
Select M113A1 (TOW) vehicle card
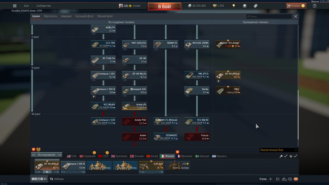(197, 44)
